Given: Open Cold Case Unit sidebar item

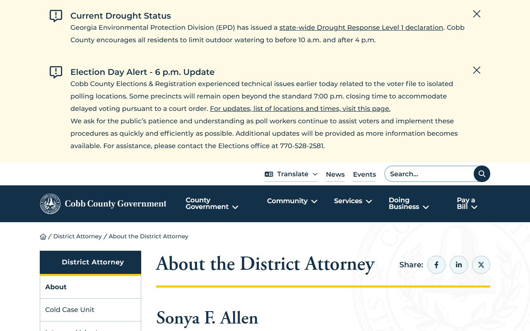Looking at the screenshot, I should pos(90,310).
